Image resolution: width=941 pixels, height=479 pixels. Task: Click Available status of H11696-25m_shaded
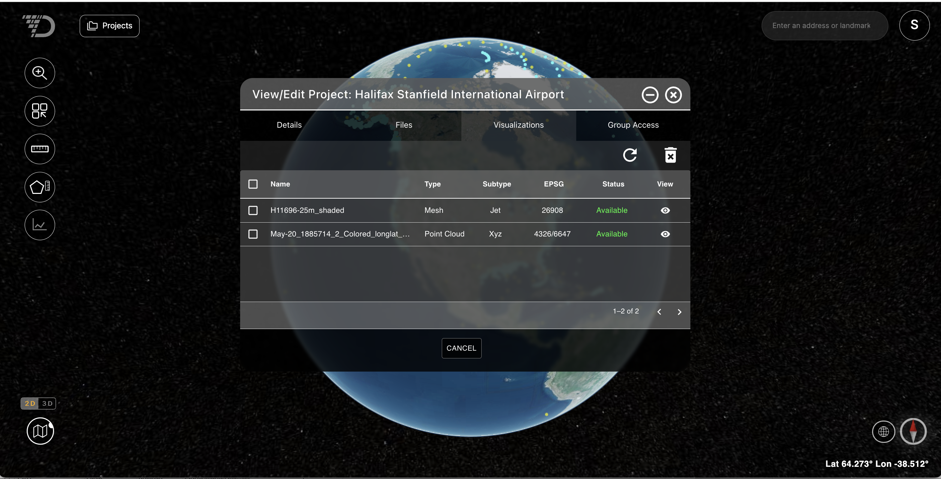[x=612, y=210]
